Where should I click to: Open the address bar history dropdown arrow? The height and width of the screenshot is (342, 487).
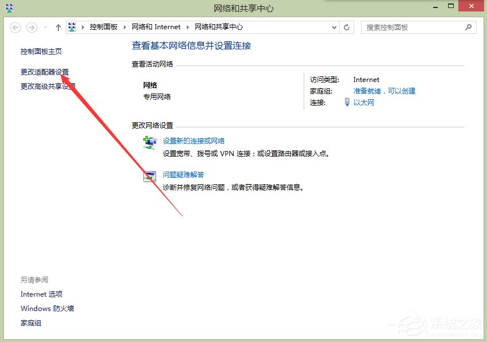coord(334,27)
